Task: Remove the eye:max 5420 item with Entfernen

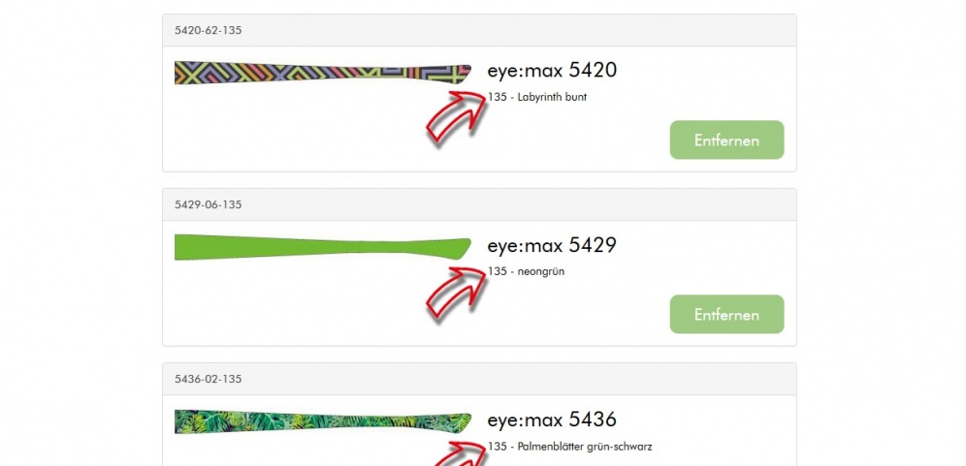Action: point(727,140)
